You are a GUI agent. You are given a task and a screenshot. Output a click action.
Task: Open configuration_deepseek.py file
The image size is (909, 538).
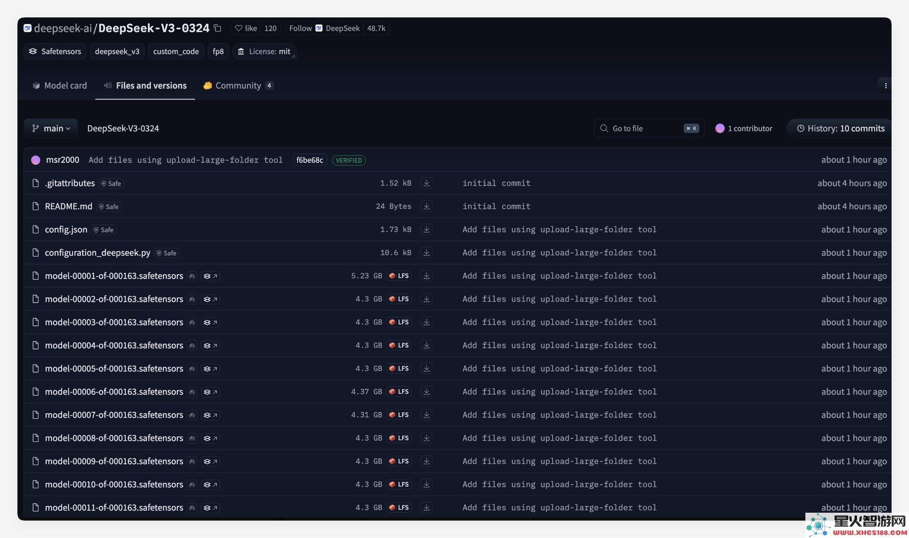coord(97,253)
